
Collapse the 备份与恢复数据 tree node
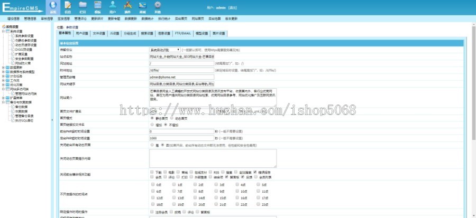click(3, 102)
